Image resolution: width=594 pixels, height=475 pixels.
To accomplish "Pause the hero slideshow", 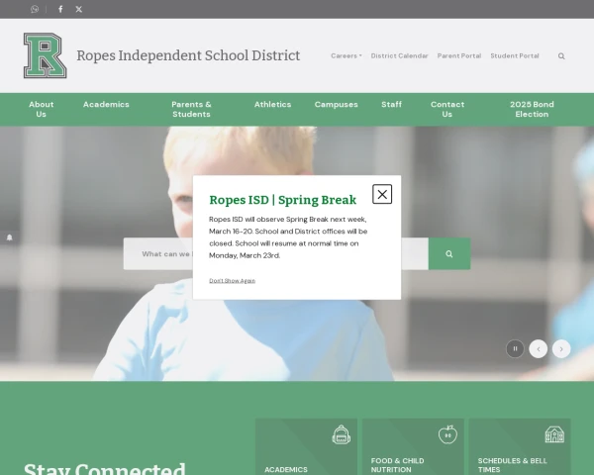I will coord(515,349).
